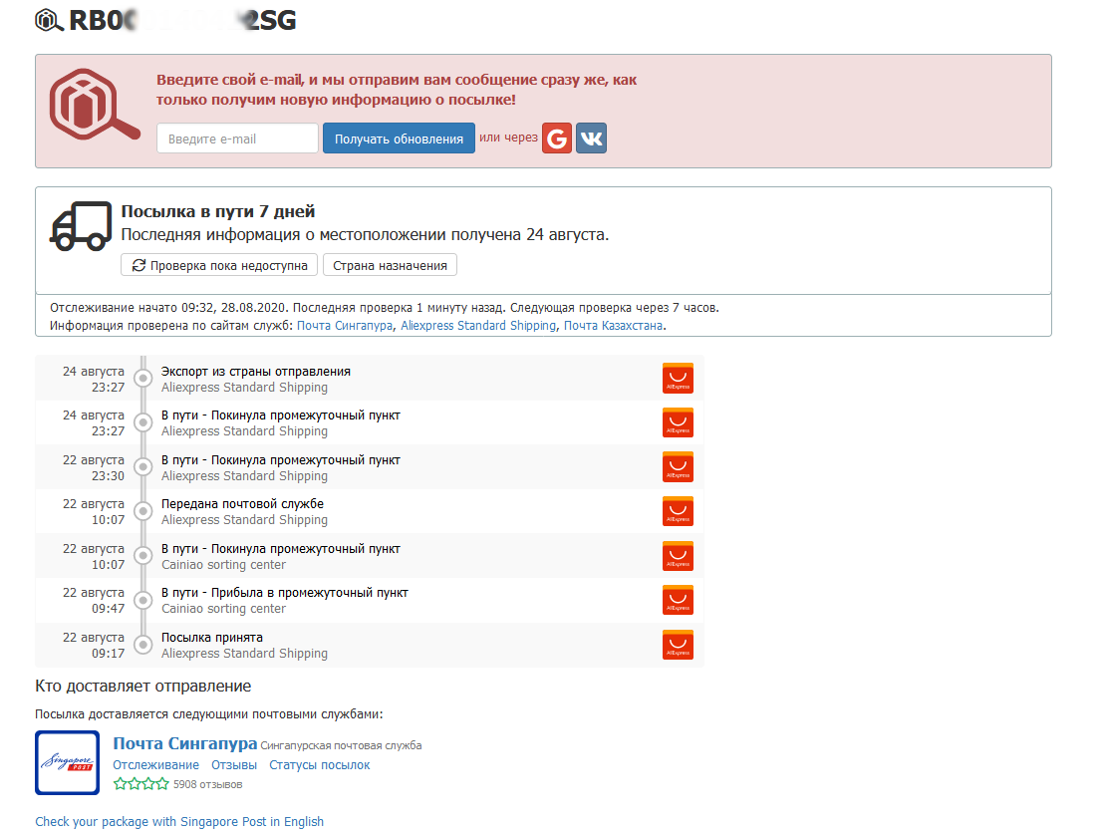Click the 'Страна назначения' button
The image size is (1106, 833).
coord(390,265)
